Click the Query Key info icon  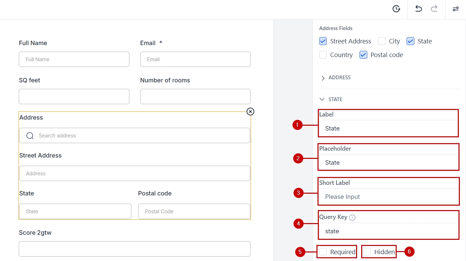352,218
